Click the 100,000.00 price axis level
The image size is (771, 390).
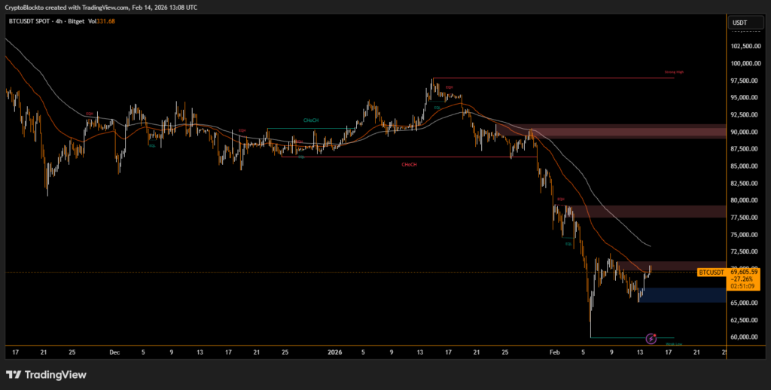(x=745, y=63)
